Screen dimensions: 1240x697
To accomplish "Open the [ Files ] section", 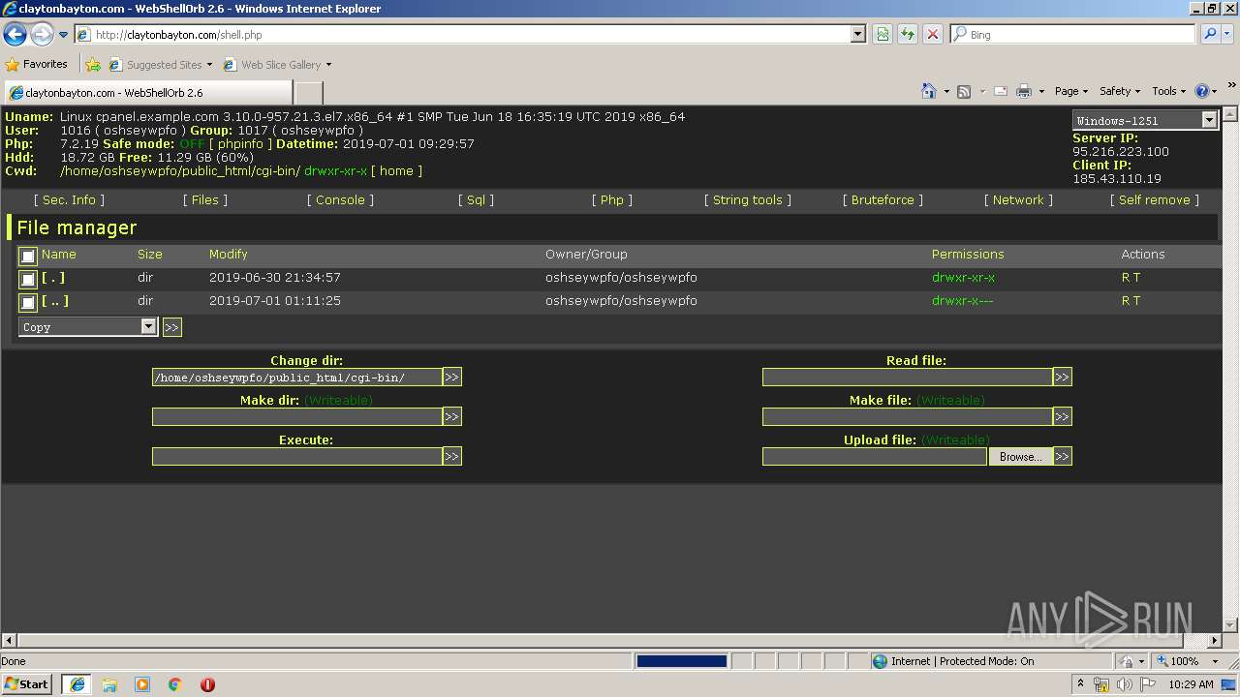I will (205, 200).
